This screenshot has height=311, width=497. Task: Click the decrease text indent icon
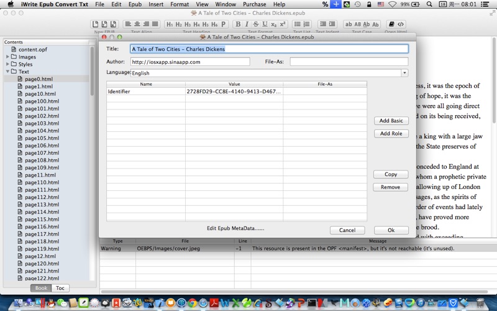click(x=323, y=24)
